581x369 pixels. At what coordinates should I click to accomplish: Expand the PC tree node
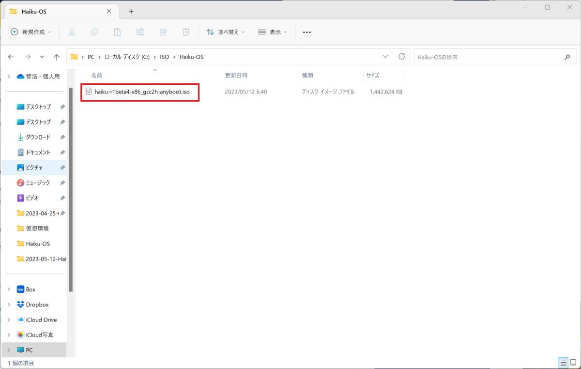[x=9, y=350]
